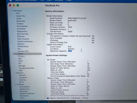Screen dimensions: 137x103
Task: Select Disabled Software in the sidebar
Action: (27, 94)
